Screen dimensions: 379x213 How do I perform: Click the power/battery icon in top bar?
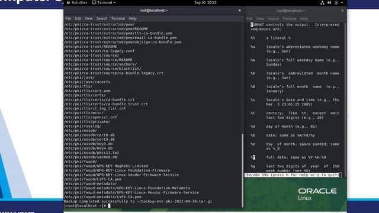point(336,2)
